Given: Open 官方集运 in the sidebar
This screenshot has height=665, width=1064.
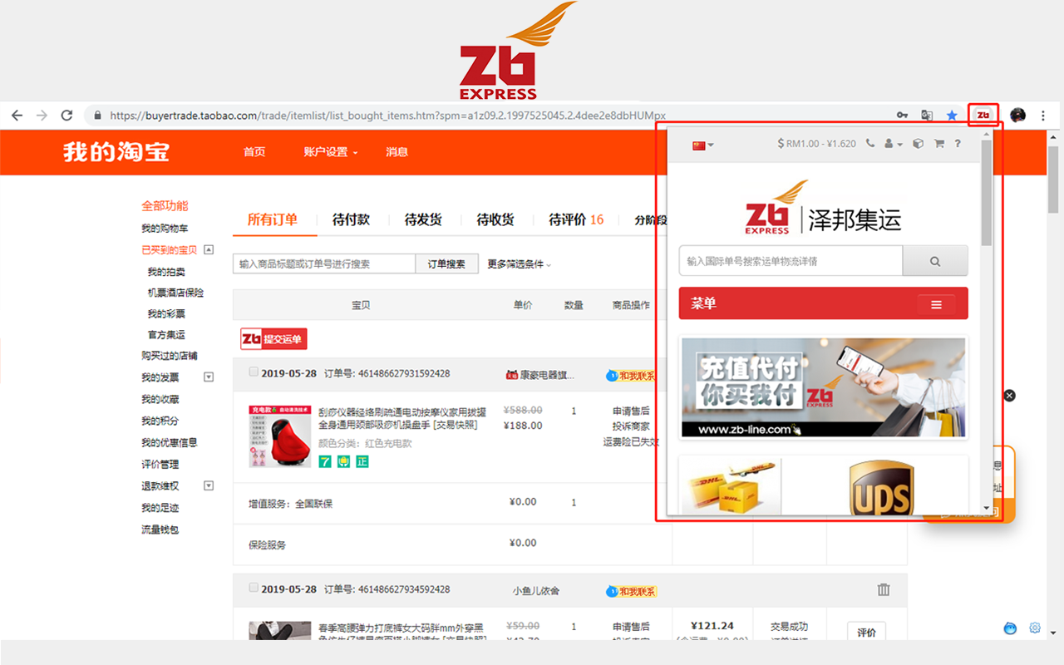Looking at the screenshot, I should (x=166, y=335).
